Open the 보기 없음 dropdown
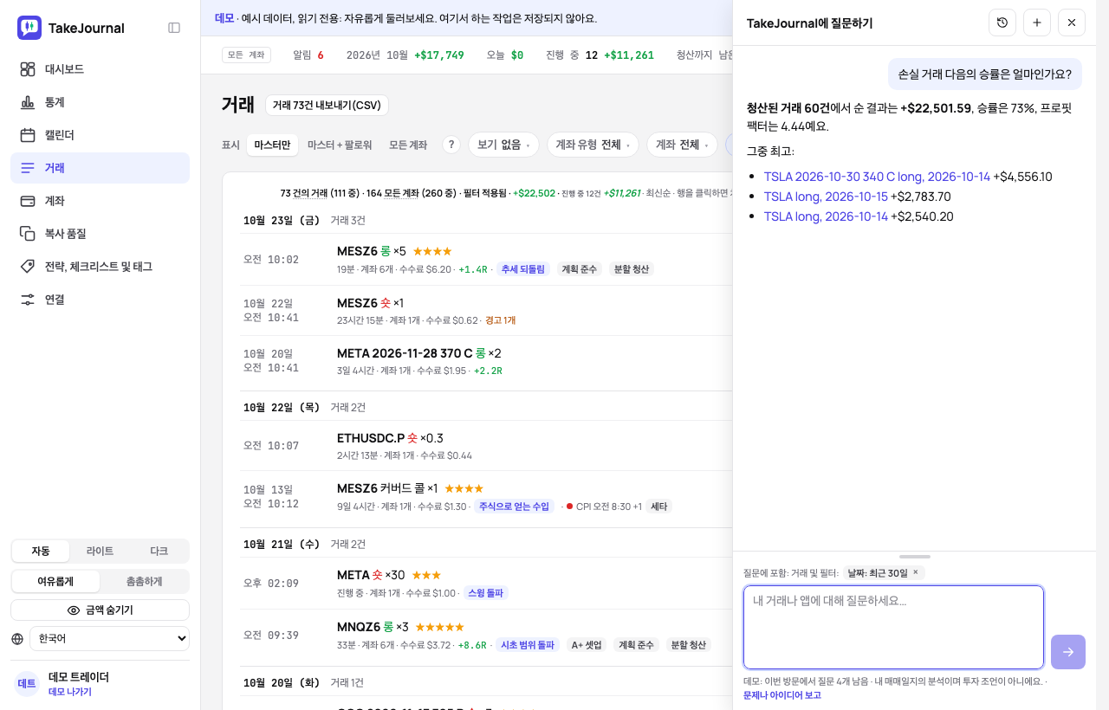The height and width of the screenshot is (710, 1109). tap(503, 145)
